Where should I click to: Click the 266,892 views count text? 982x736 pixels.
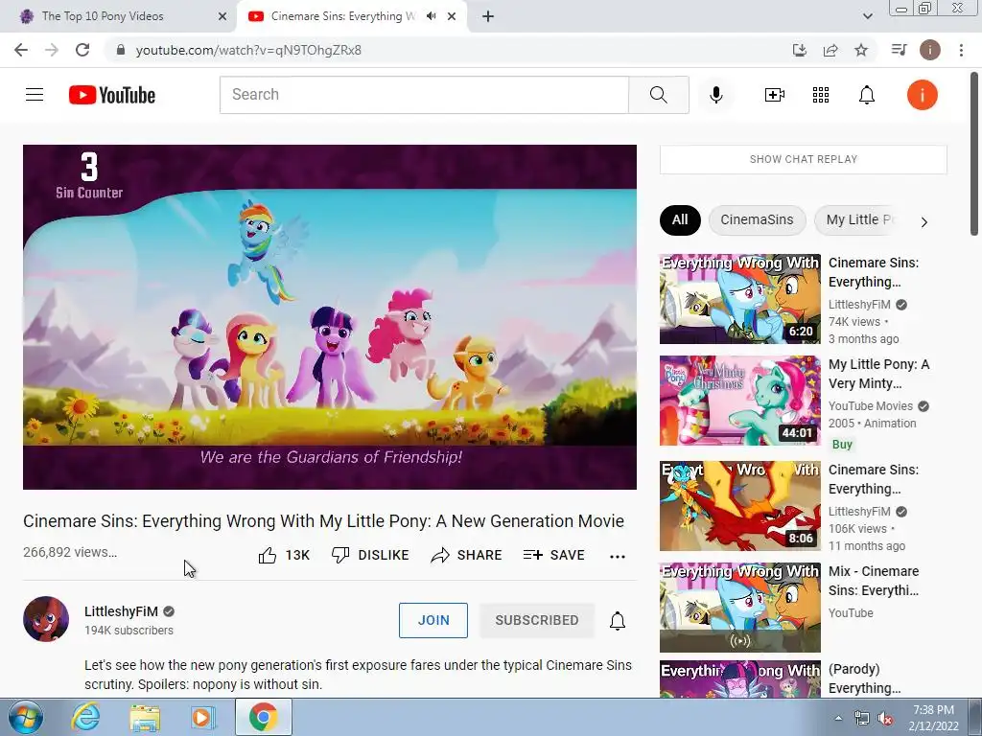tap(70, 552)
